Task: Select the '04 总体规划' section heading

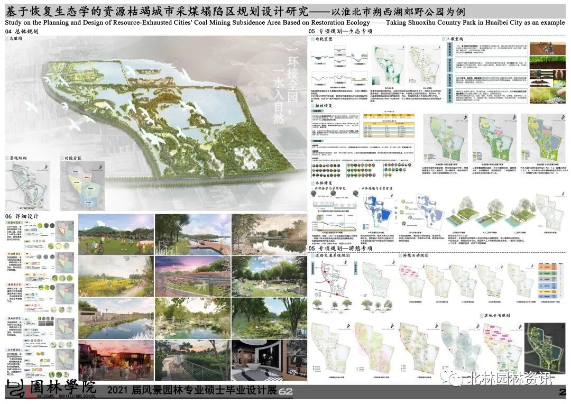Action: click(x=22, y=31)
